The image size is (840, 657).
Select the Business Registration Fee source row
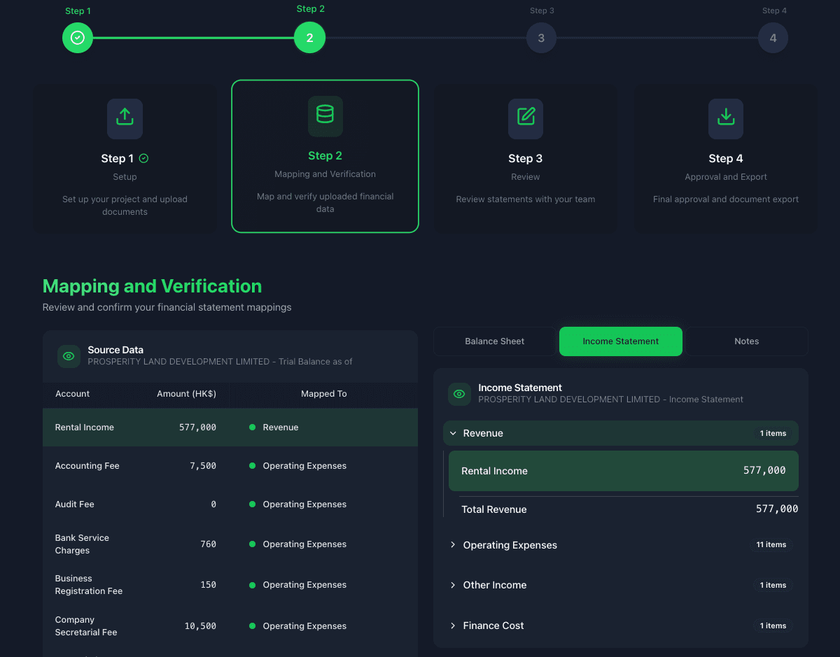pyautogui.click(x=230, y=585)
